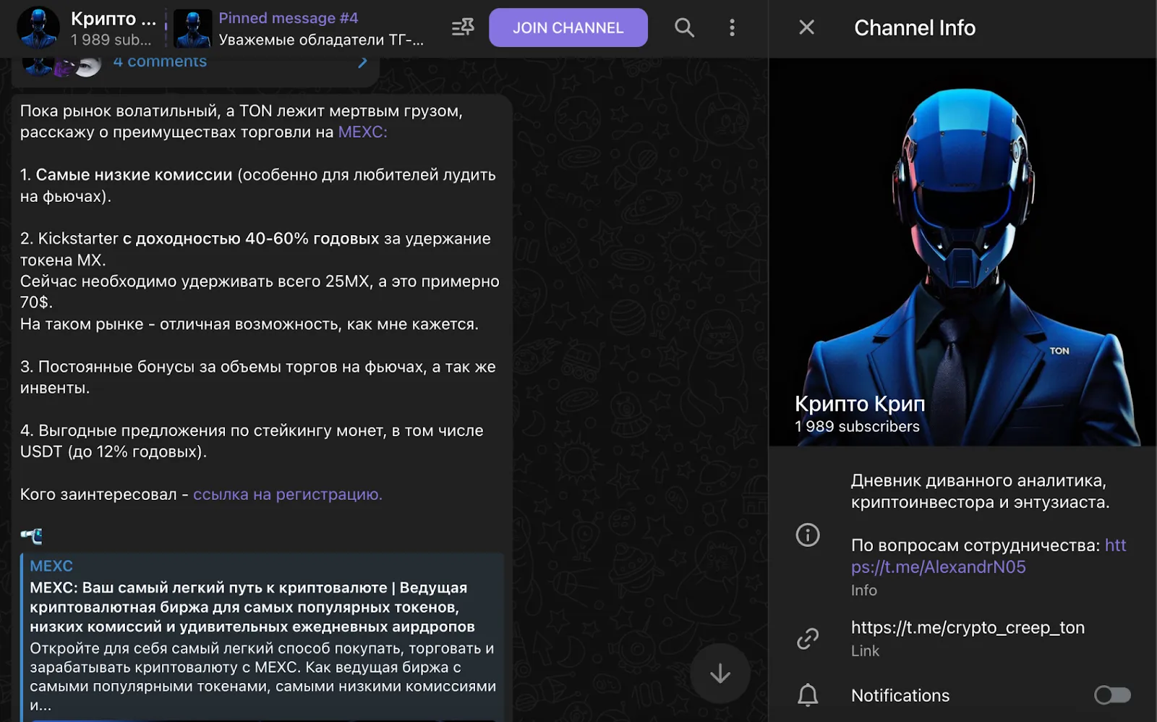Image resolution: width=1157 pixels, height=722 pixels.
Task: Follow the ссылка на регистрацию link
Action: pyautogui.click(x=287, y=494)
